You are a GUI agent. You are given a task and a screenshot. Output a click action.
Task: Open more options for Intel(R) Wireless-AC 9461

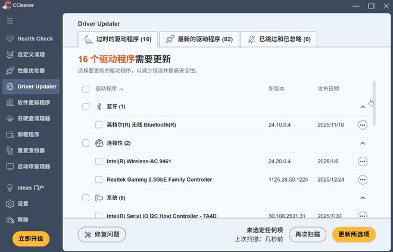(x=363, y=161)
